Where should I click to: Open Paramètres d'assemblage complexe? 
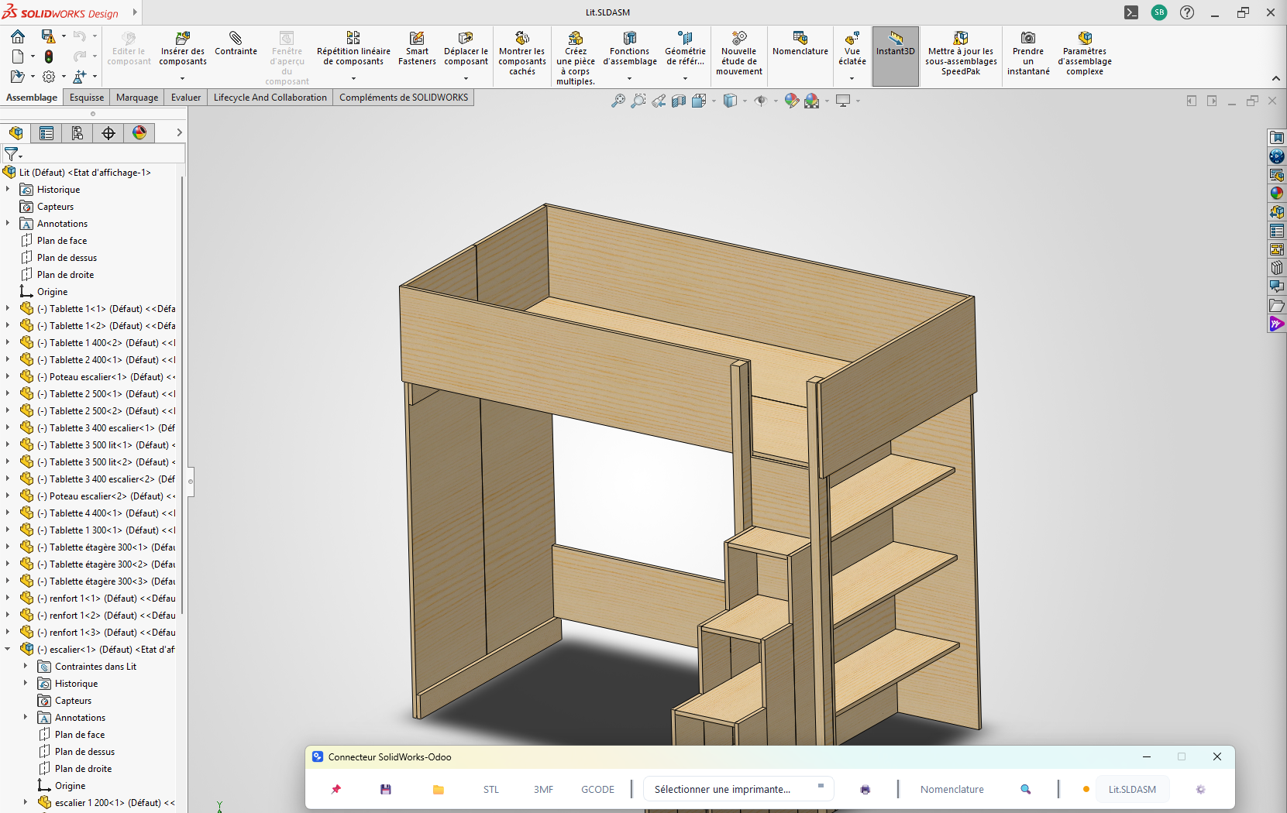1085,53
